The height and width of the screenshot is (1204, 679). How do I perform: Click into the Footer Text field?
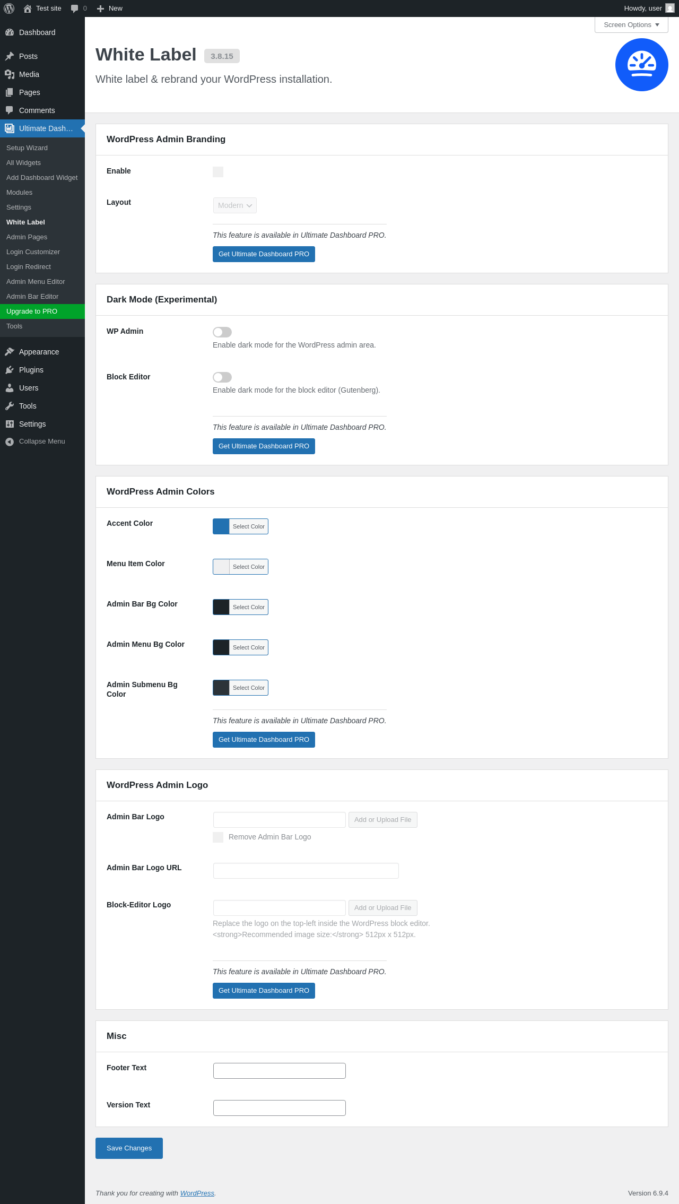tap(280, 1071)
